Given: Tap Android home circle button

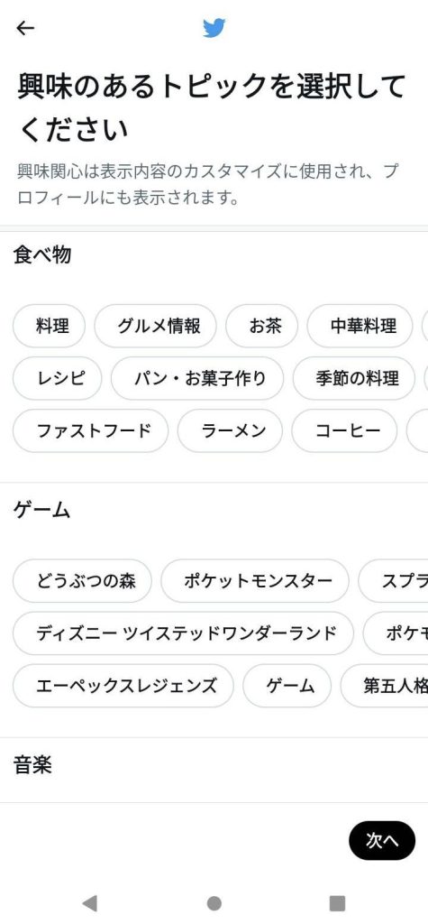Looking at the screenshot, I should coord(214,902).
